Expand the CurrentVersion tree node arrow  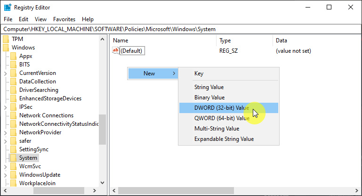(5, 73)
